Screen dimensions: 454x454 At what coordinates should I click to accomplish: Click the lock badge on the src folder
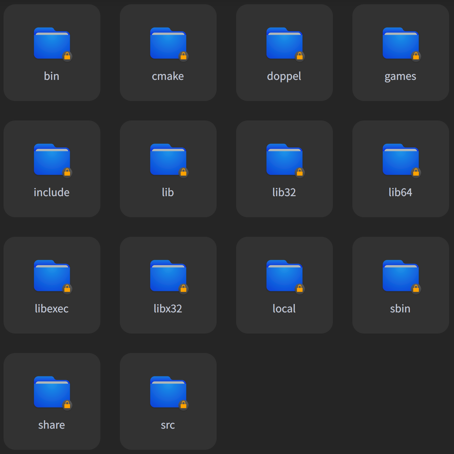click(x=183, y=405)
